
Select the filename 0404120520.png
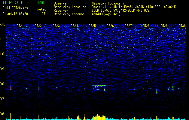pos(15,8)
